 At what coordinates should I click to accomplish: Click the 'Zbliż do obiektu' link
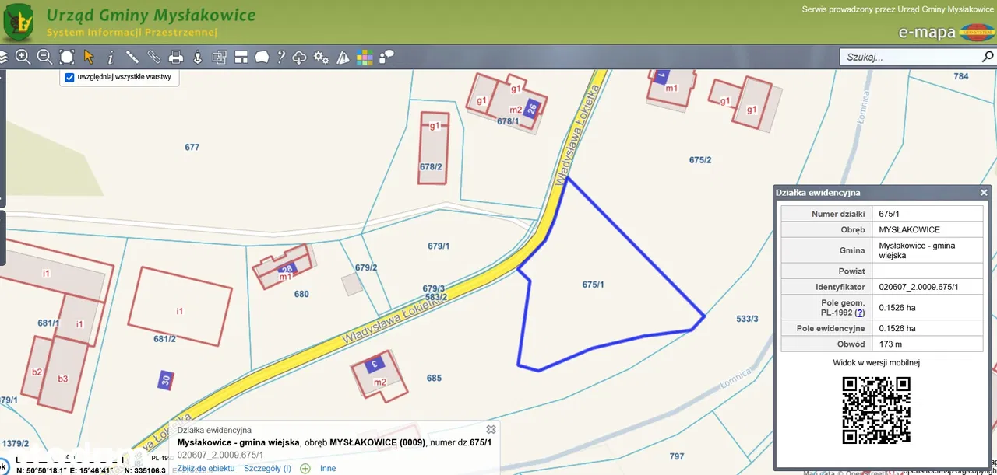pos(206,468)
